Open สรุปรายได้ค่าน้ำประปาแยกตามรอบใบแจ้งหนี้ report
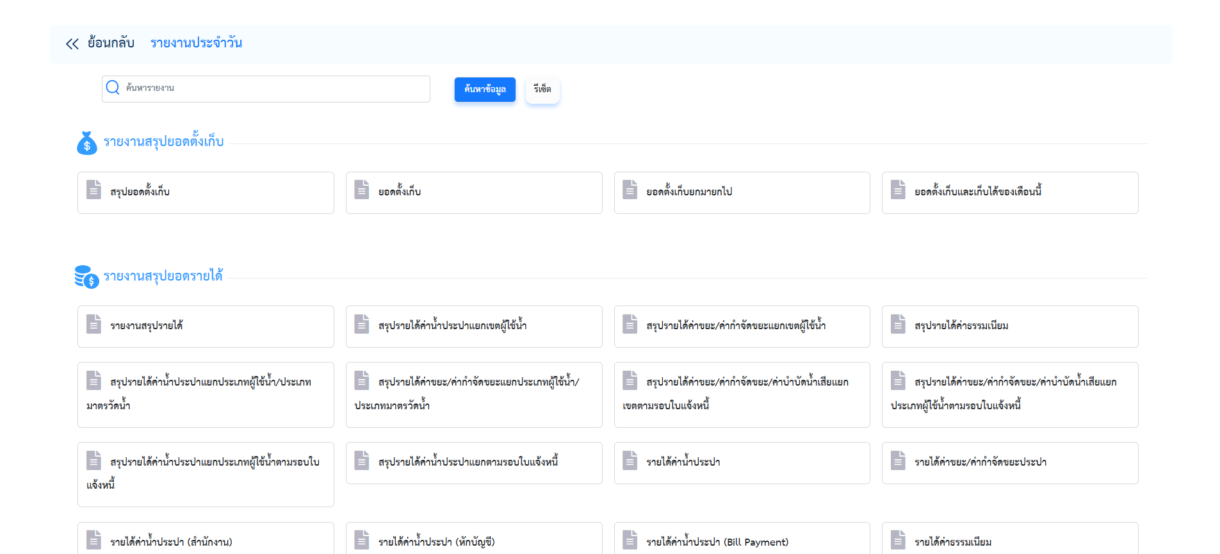Screen dimensions: 1220x554 (474, 463)
